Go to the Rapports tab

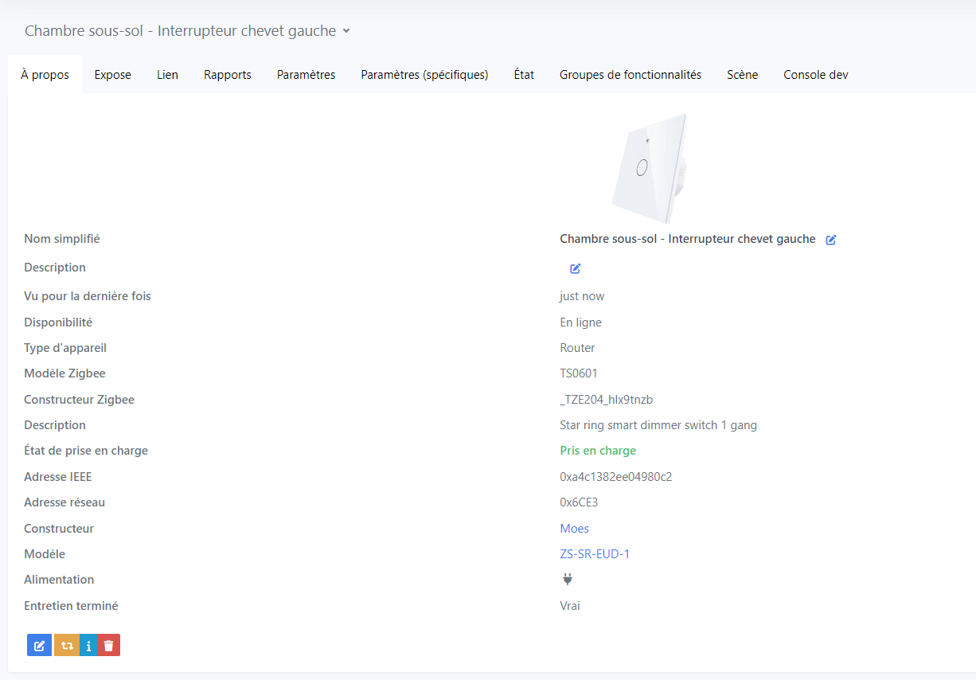click(x=228, y=75)
